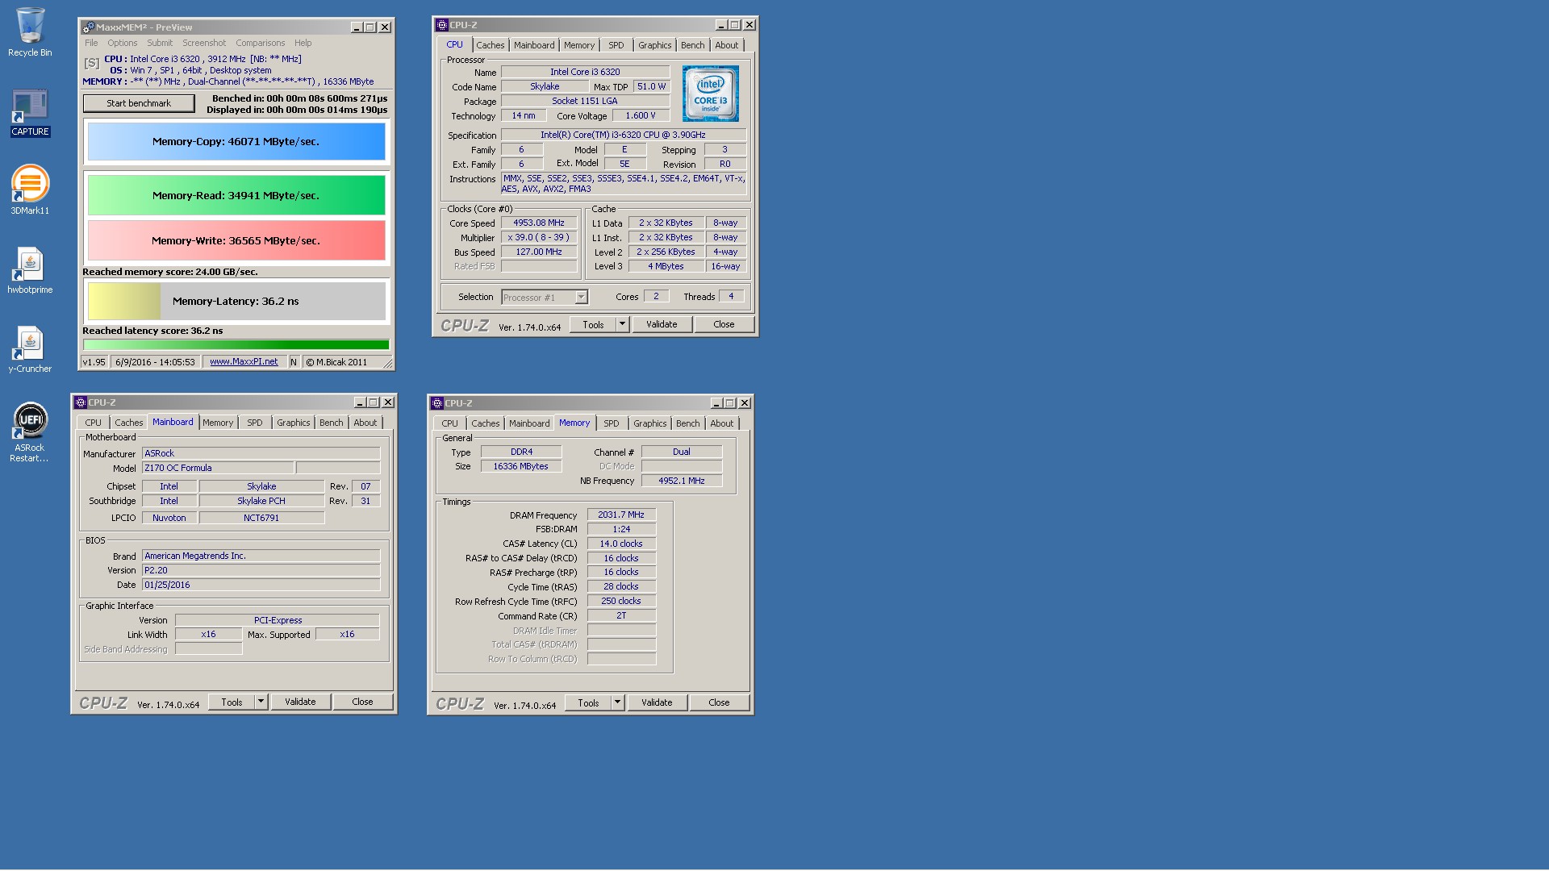Click the Memory-Write result bar
This screenshot has width=1549, height=871.
pyautogui.click(x=236, y=240)
